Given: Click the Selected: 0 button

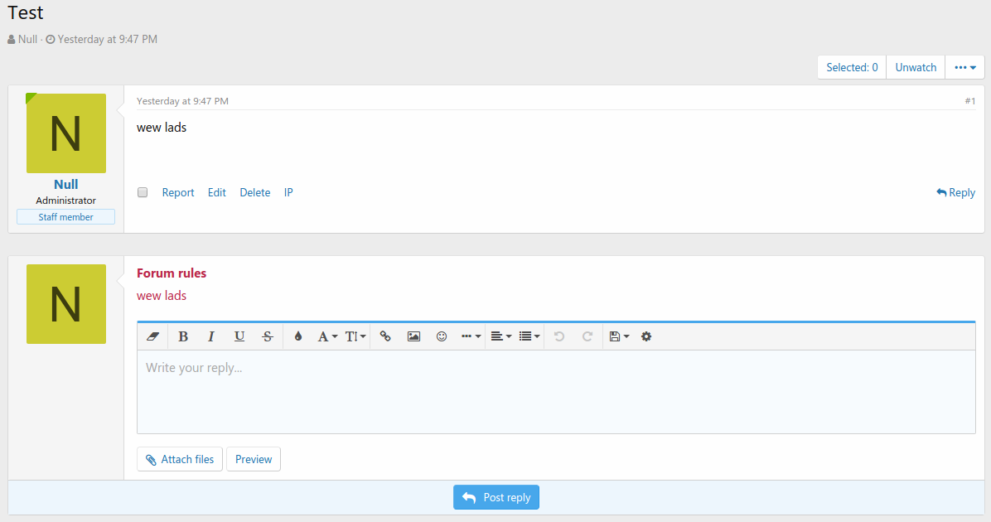Looking at the screenshot, I should (x=852, y=68).
